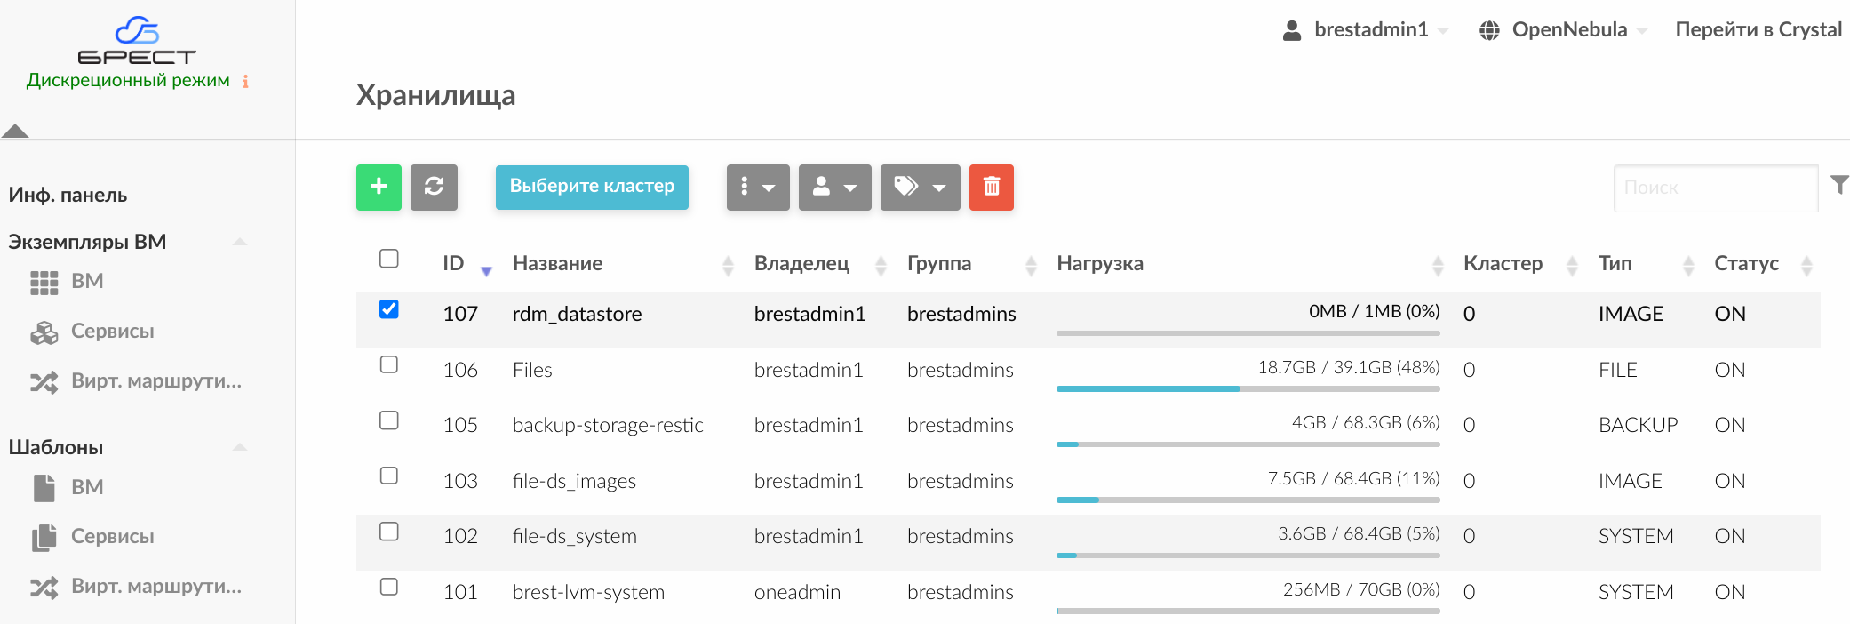
Task: Open ВМ grid icon under Экземпляры ВМ
Action: [44, 282]
